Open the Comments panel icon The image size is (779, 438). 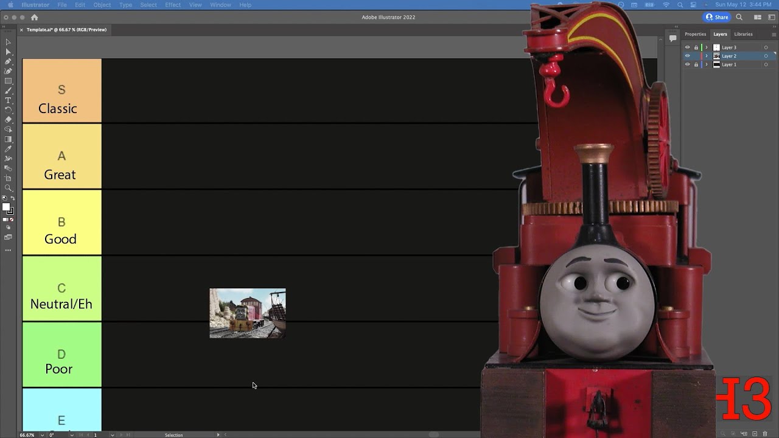click(x=672, y=38)
